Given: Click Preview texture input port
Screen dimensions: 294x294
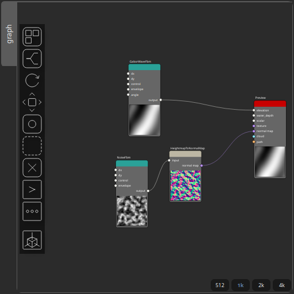Looking at the screenshot, I should pyautogui.click(x=254, y=126).
